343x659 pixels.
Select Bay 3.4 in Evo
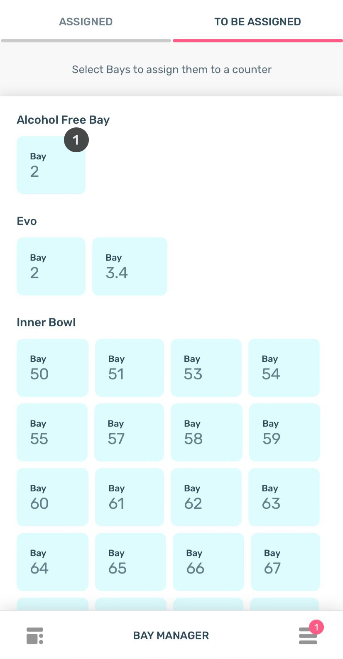tap(130, 266)
